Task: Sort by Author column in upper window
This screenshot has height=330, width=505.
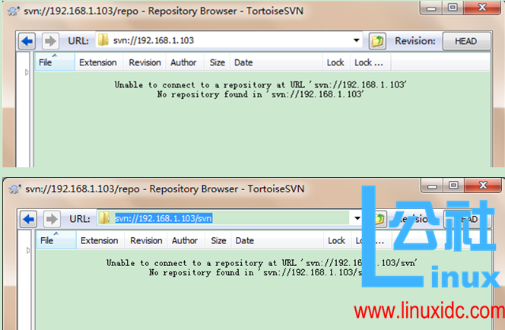Action: tap(183, 62)
